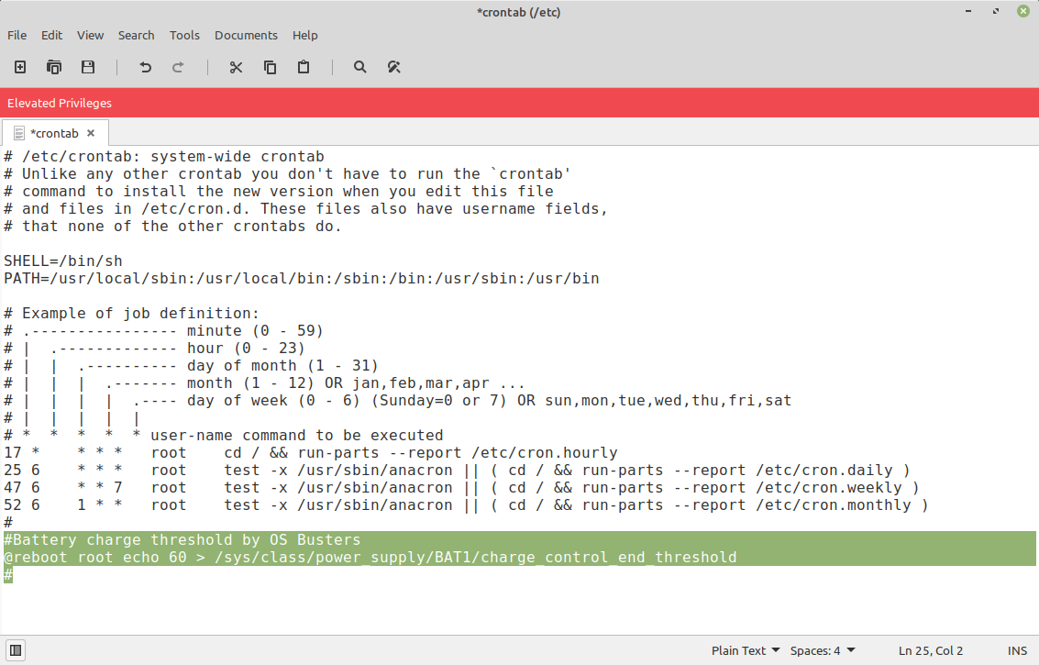
Task: Place cursor in SHELL=/bin/sh line
Action: pyautogui.click(x=63, y=260)
